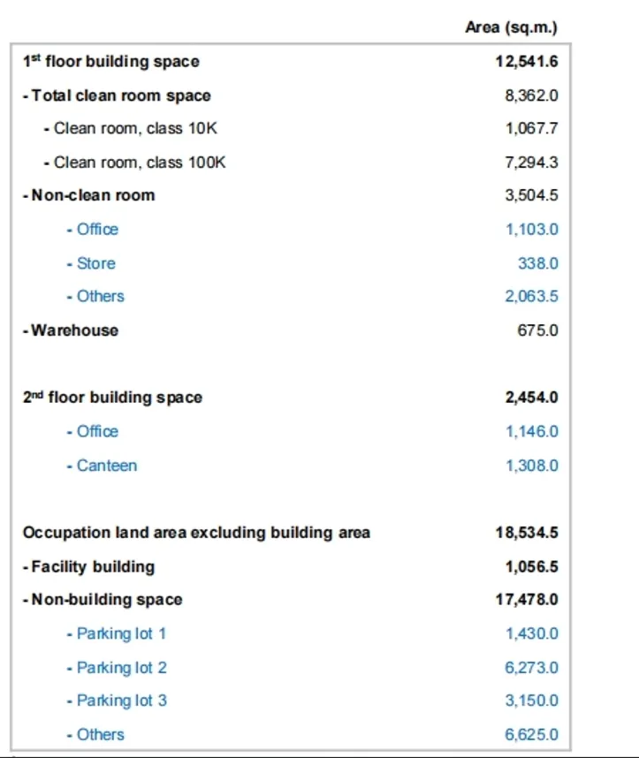Click the Warehouse row label
This screenshot has height=758, width=639.
71,330
